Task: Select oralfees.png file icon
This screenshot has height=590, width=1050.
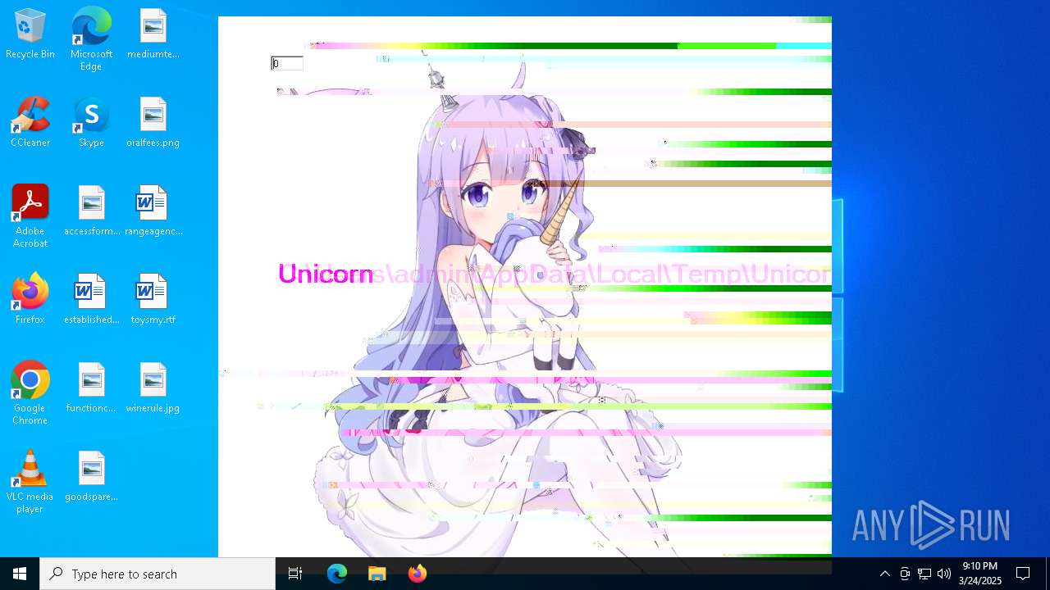Action: (153, 123)
